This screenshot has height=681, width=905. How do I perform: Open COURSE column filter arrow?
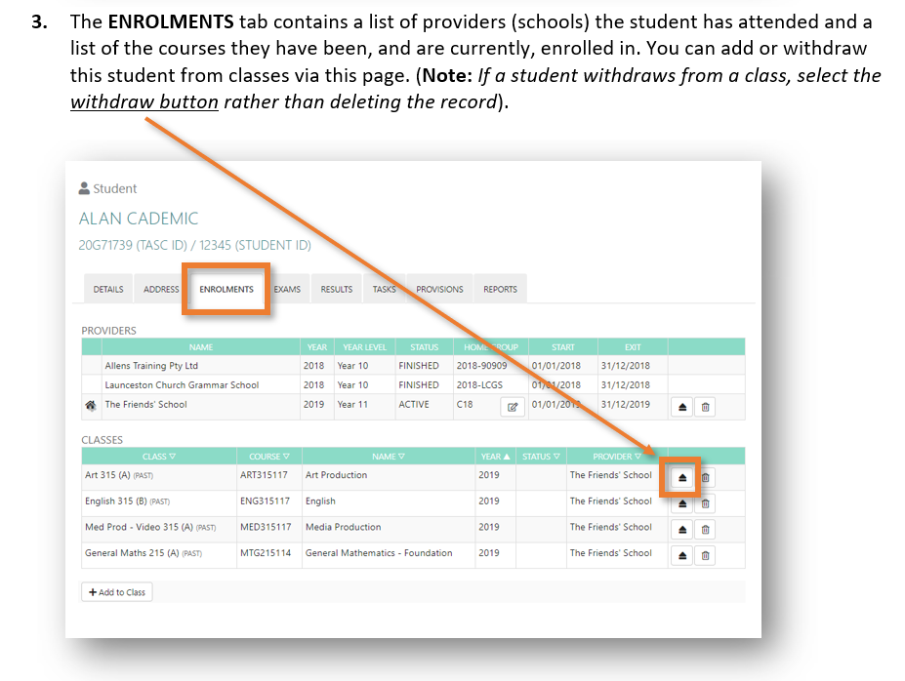[286, 457]
